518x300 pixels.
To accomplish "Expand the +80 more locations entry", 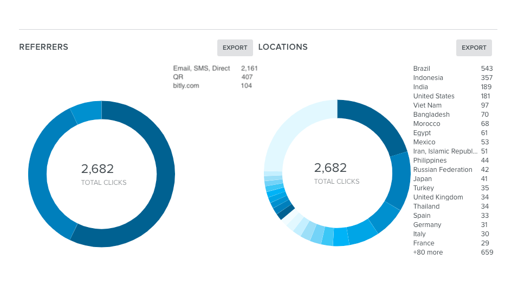I will [428, 252].
